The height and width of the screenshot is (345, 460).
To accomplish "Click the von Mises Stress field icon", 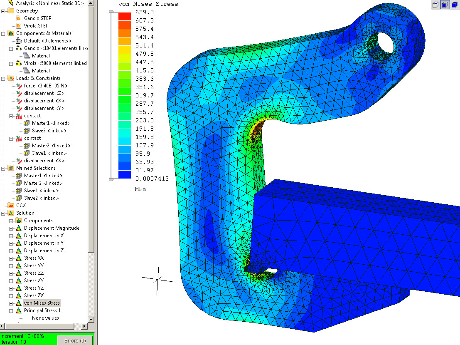I will pos(19,303).
